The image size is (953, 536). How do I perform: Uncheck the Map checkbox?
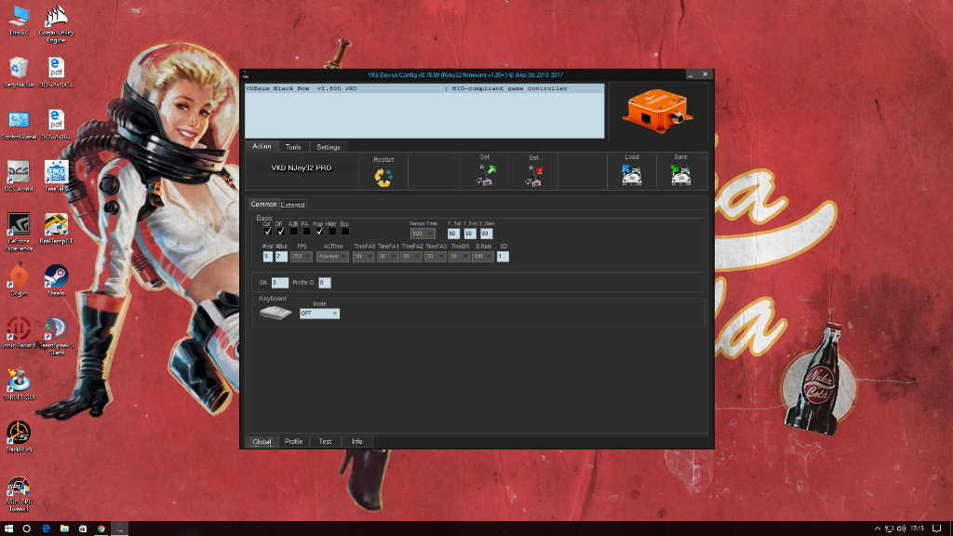click(320, 232)
